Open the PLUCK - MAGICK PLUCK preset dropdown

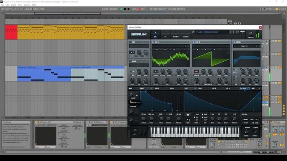click(x=212, y=32)
